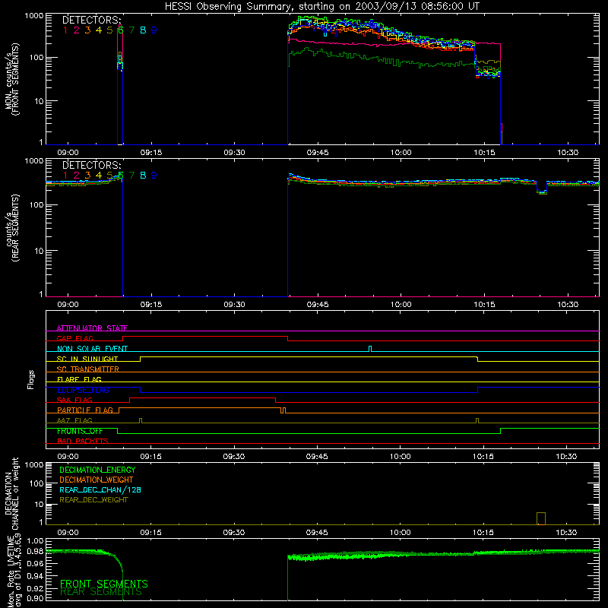The image size is (608, 608).
Task: Click 09:15 tick label under rear segments panel
Action: [x=151, y=305]
